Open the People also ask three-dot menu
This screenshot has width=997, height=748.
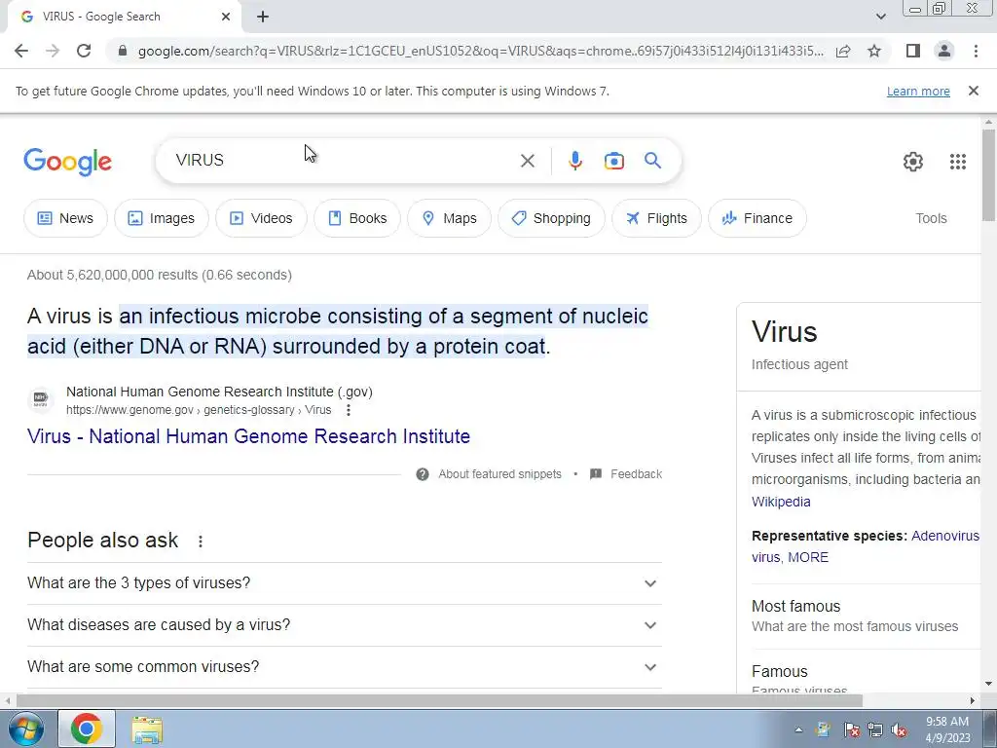click(x=201, y=542)
